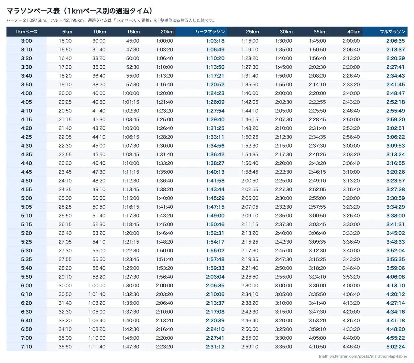Click the 25km time 2:00:50
Image resolution: width=414 pixels, height=363 pixels.
[x=250, y=181]
